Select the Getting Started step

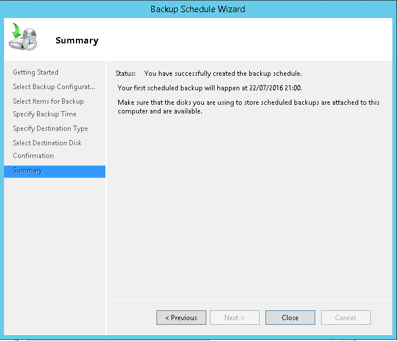click(35, 72)
